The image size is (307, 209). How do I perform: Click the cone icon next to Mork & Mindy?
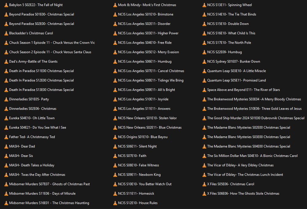[x=115, y=5]
